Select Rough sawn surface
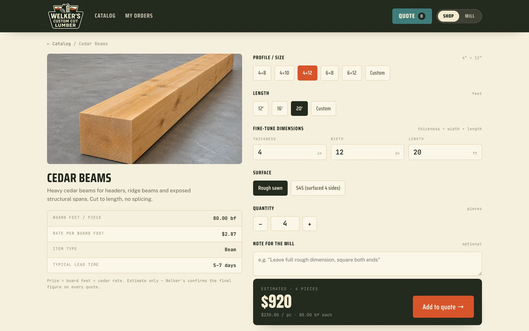Image resolution: width=529 pixels, height=331 pixels. tap(270, 188)
